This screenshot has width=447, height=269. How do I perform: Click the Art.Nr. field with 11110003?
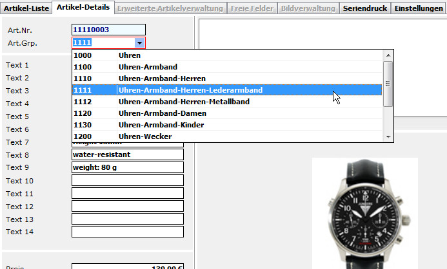click(108, 30)
